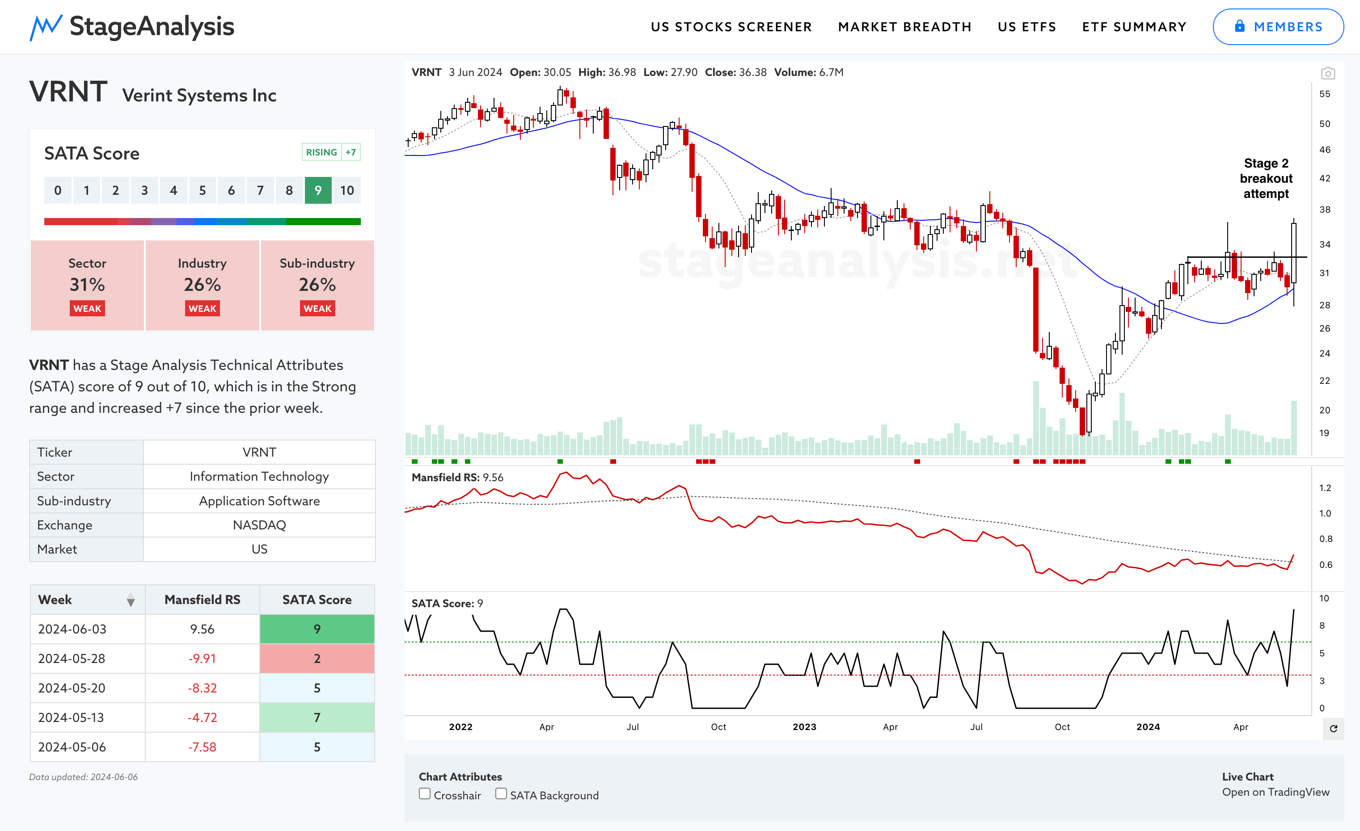Click SATA score box 9
The width and height of the screenshot is (1360, 831).
tap(318, 190)
